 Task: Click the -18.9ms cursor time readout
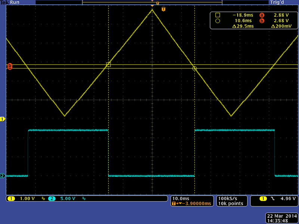tap(243, 15)
